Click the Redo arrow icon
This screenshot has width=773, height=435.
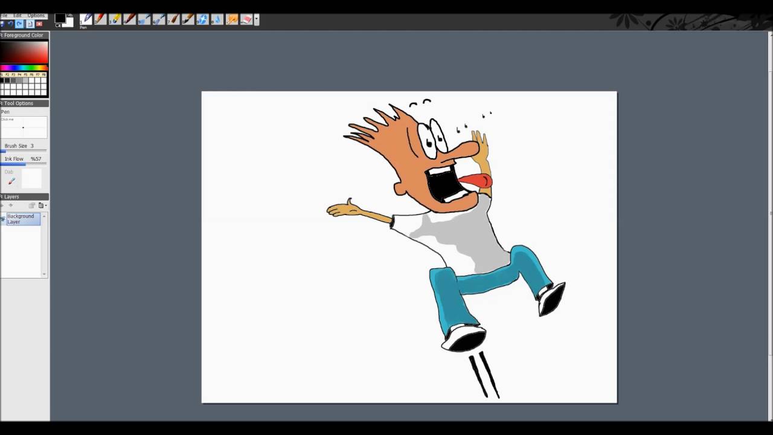tap(19, 24)
